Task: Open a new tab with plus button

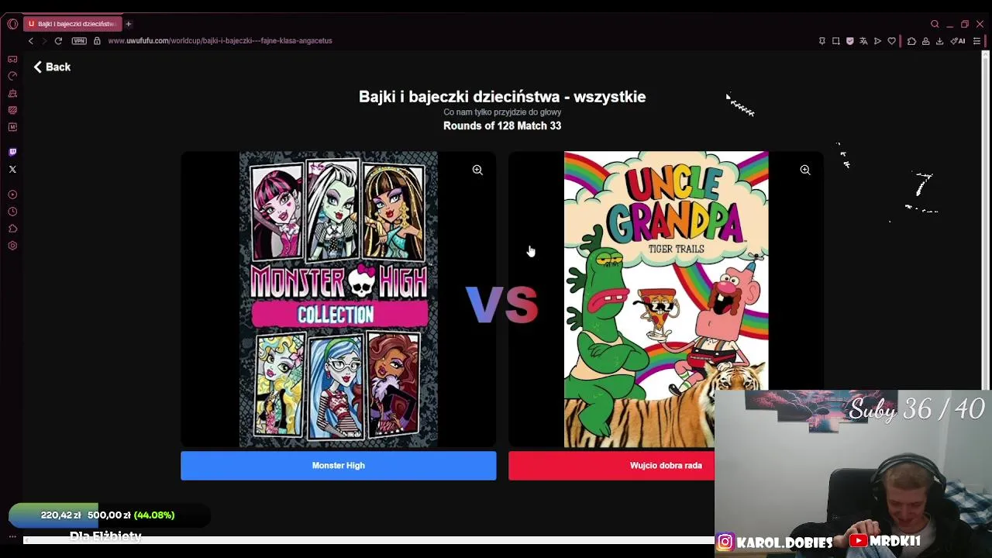Action: pos(129,24)
